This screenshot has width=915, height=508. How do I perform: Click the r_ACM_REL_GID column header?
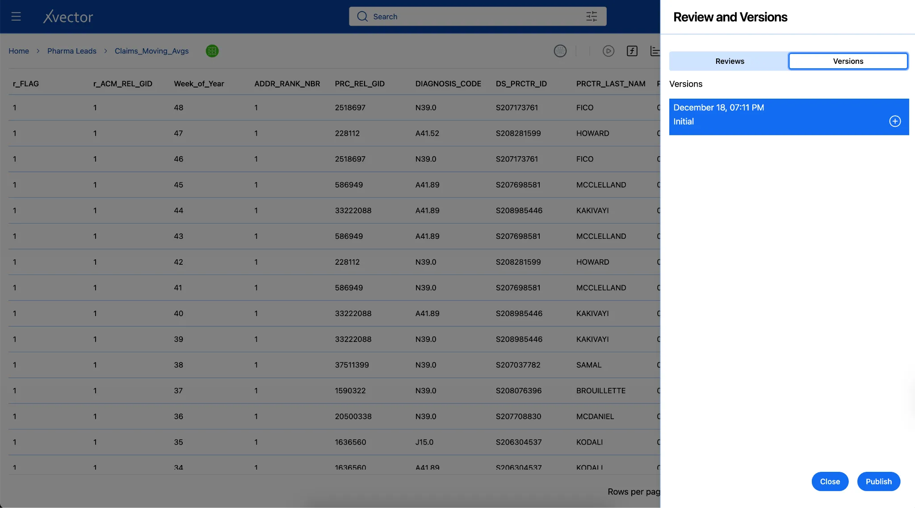(123, 83)
